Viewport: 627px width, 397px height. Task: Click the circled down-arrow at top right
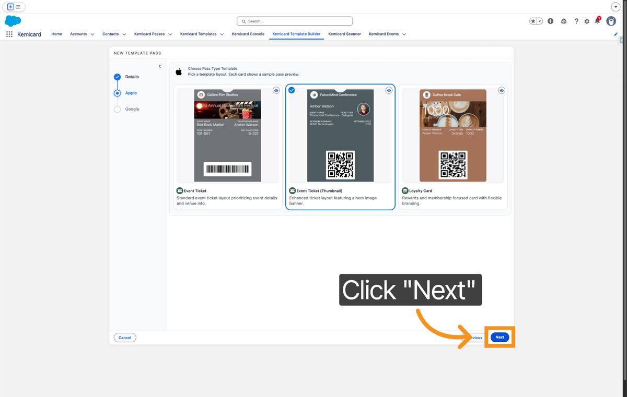tap(616, 7)
